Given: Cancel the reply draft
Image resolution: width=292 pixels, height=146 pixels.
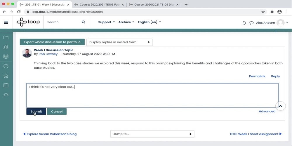Looking at the screenshot, I should (x=57, y=112).
